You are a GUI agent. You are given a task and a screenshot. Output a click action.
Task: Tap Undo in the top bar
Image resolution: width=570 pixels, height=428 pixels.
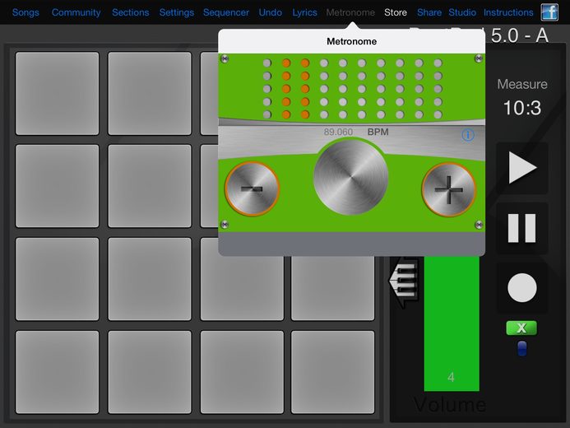(270, 12)
